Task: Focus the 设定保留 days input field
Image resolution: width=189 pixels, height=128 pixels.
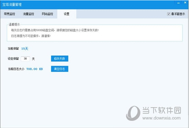Action: coord(25,59)
